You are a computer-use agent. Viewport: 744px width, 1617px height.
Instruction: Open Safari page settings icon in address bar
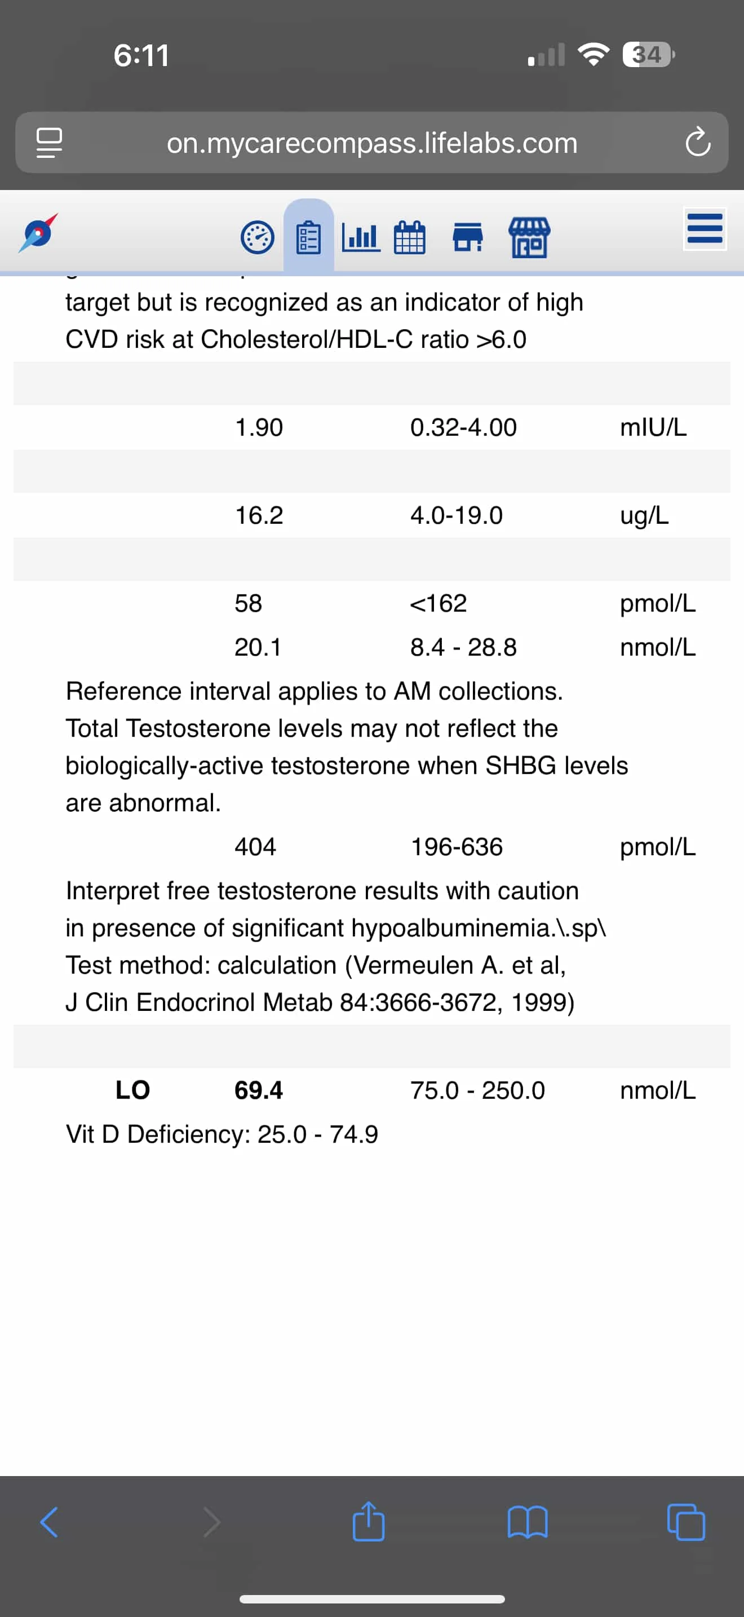coord(49,143)
